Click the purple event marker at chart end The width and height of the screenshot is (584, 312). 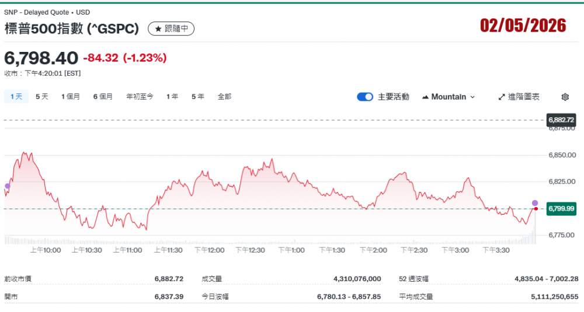pyautogui.click(x=535, y=203)
